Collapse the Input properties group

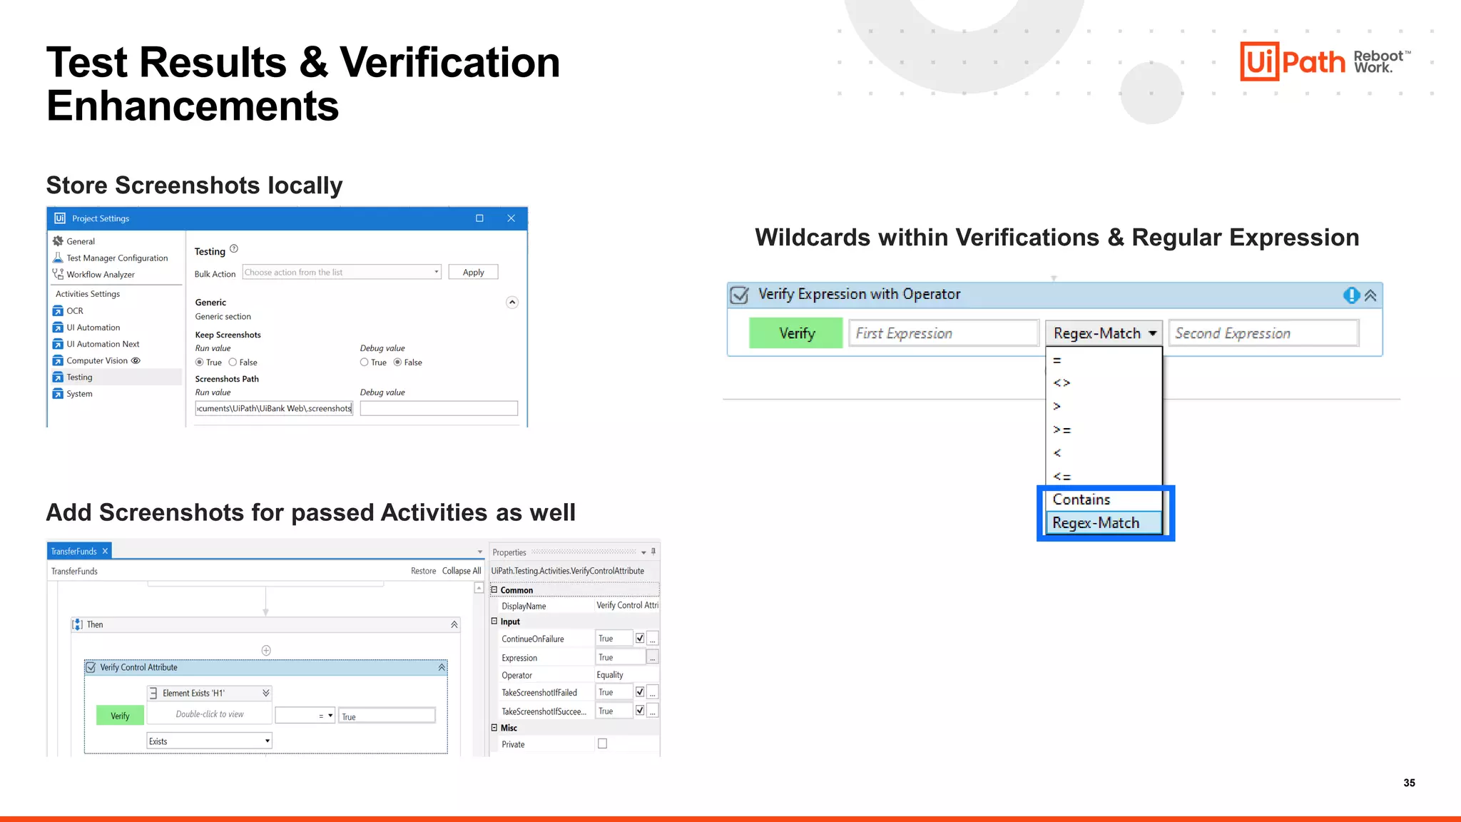(x=494, y=621)
